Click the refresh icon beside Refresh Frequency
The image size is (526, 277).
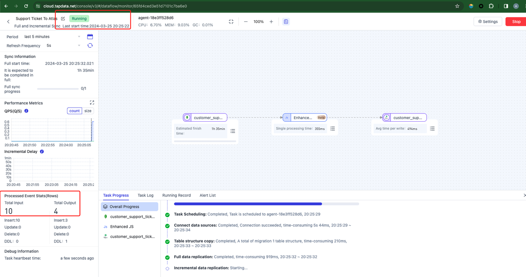coord(90,46)
